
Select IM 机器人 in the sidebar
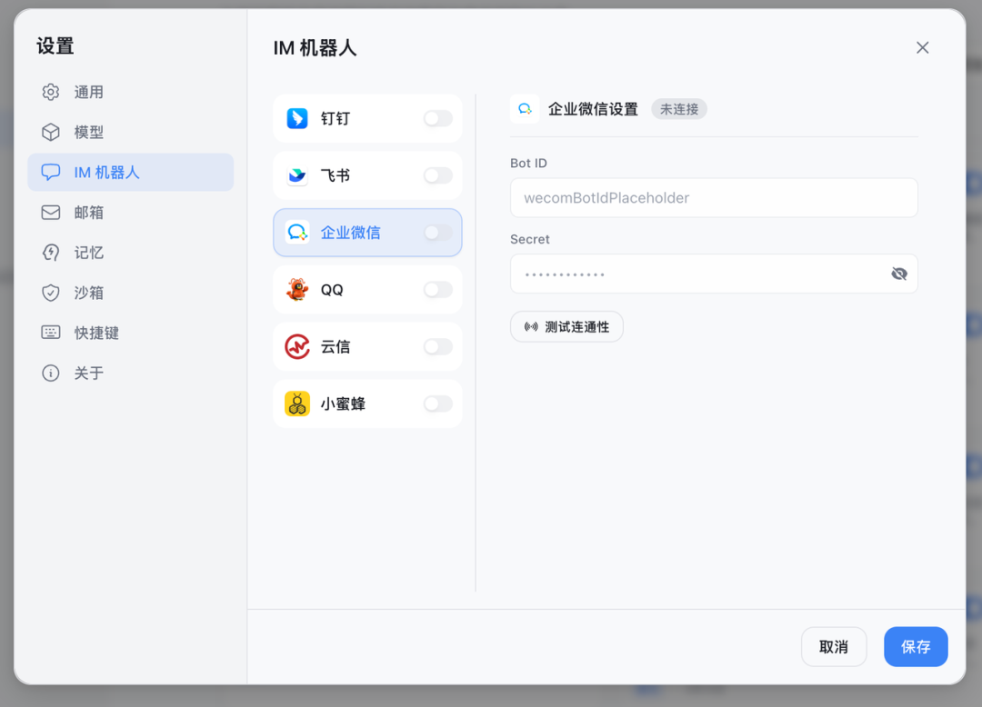coord(130,172)
